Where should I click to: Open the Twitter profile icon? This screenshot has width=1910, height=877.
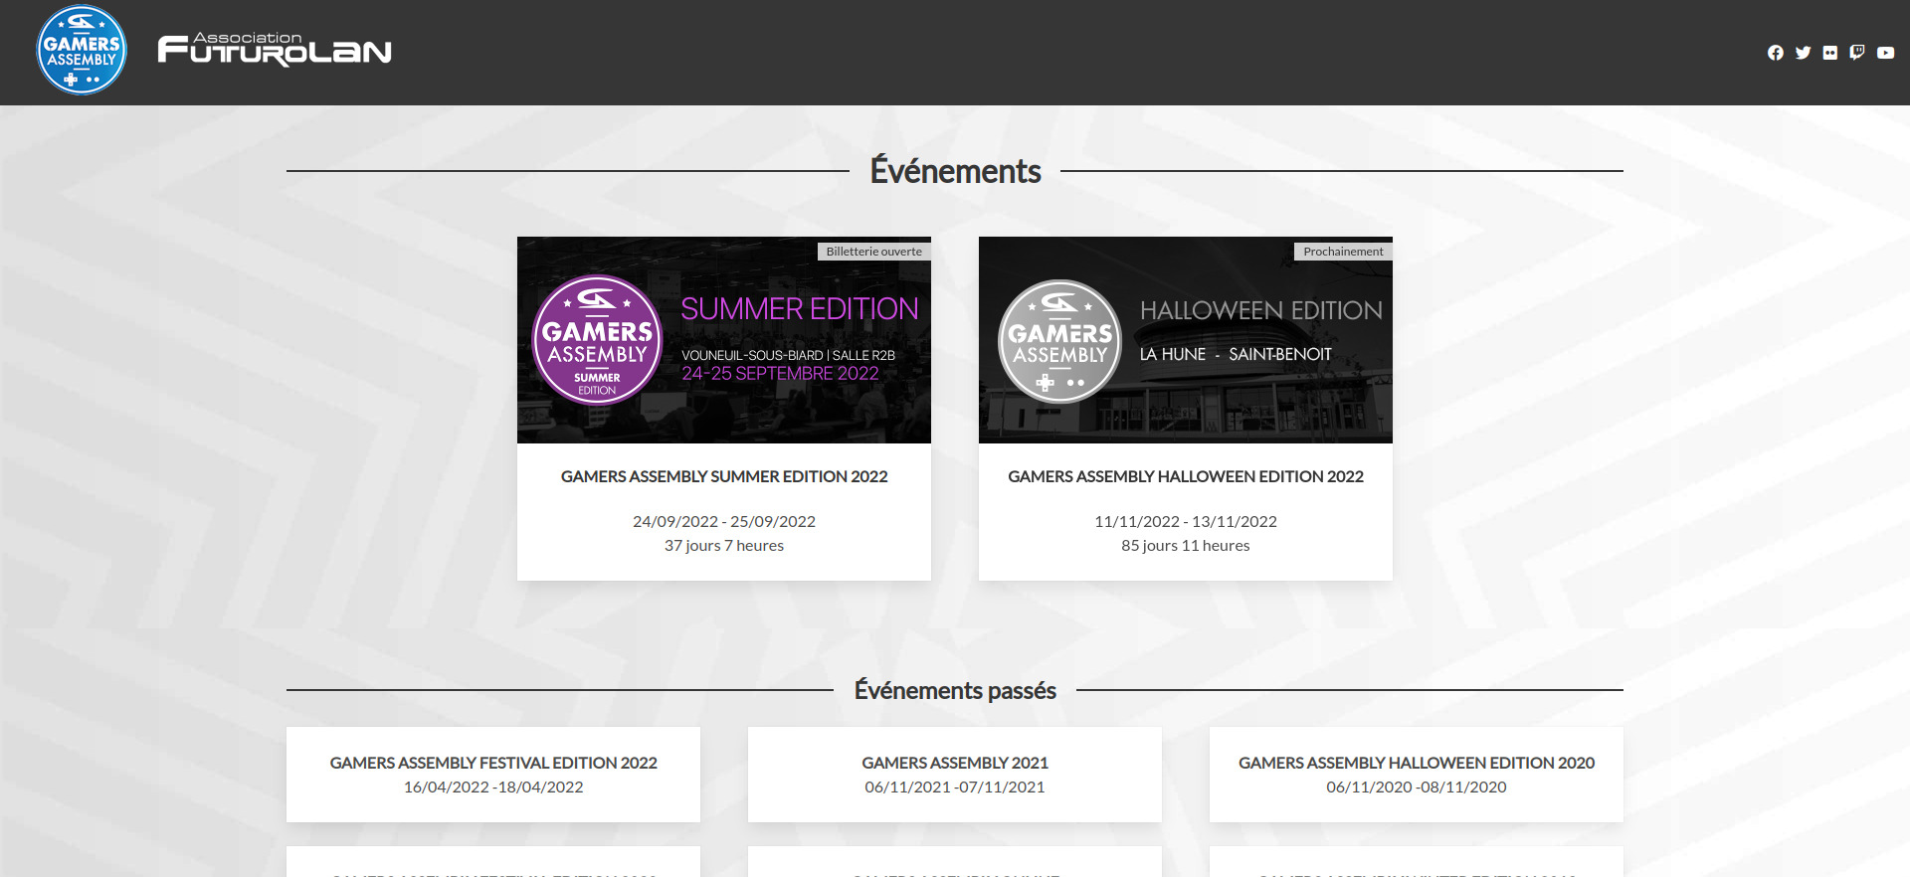coord(1803,53)
